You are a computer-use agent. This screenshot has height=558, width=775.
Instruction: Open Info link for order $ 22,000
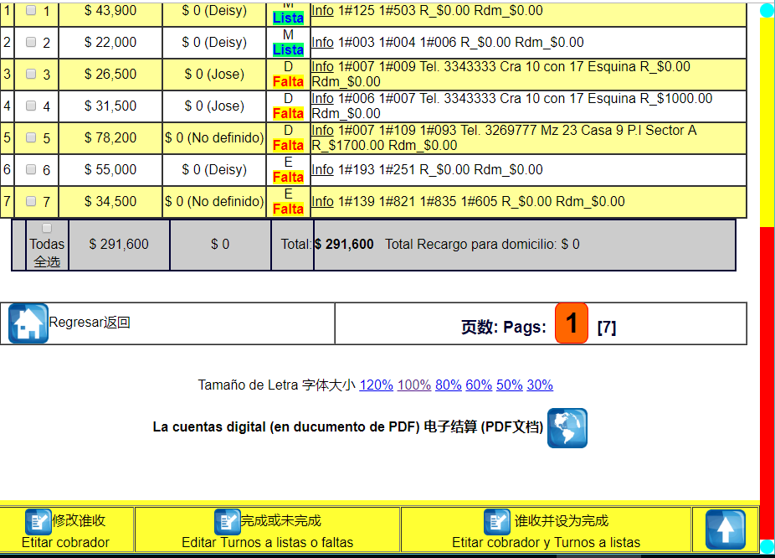[x=322, y=43]
